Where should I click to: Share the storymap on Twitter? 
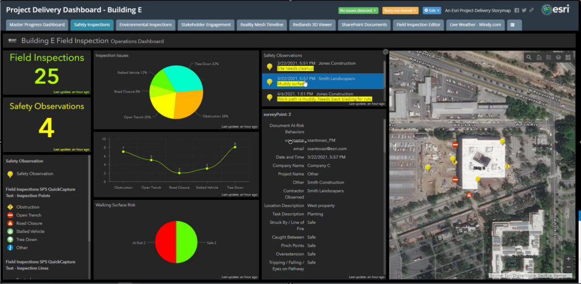pos(524,10)
